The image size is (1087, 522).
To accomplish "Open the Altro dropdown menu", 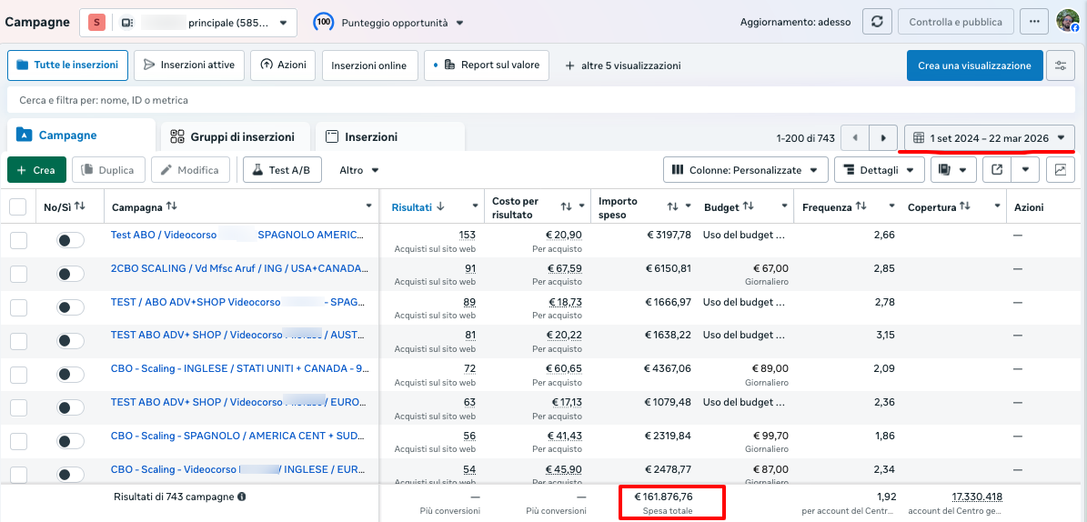I will [x=358, y=170].
